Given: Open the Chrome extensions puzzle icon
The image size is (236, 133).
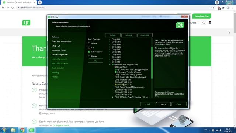Looking at the screenshot, I should point(223,8).
